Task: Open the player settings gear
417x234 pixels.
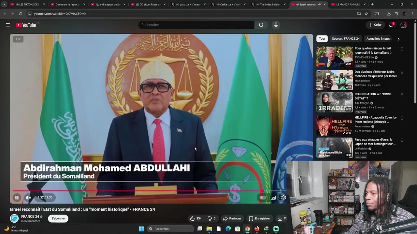Action: click(x=283, y=197)
